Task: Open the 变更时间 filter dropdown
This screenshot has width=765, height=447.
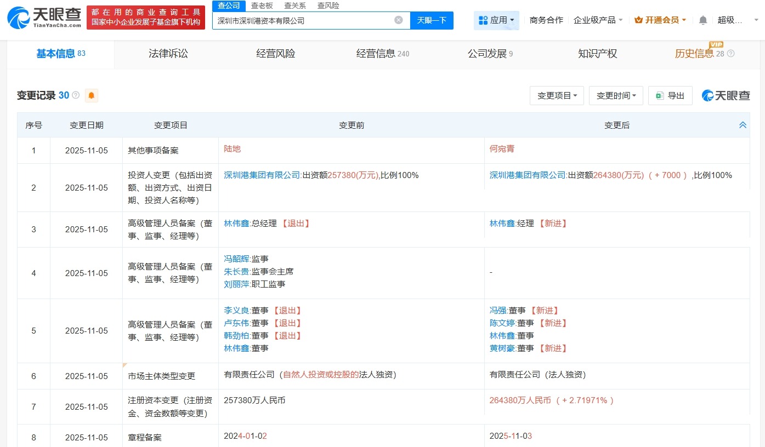Action: click(615, 95)
